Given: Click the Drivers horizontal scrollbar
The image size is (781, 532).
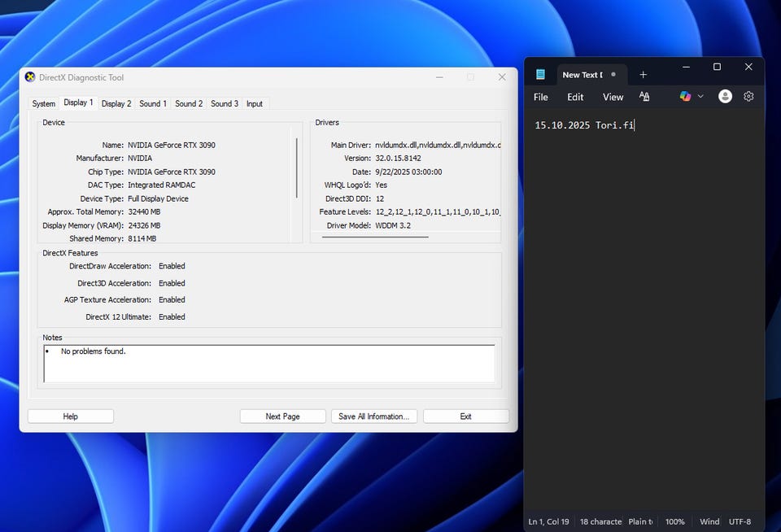Looking at the screenshot, I should [375, 237].
